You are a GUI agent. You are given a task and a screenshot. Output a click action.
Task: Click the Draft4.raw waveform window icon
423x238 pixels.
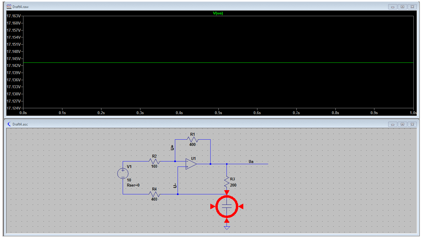[x=9, y=6]
